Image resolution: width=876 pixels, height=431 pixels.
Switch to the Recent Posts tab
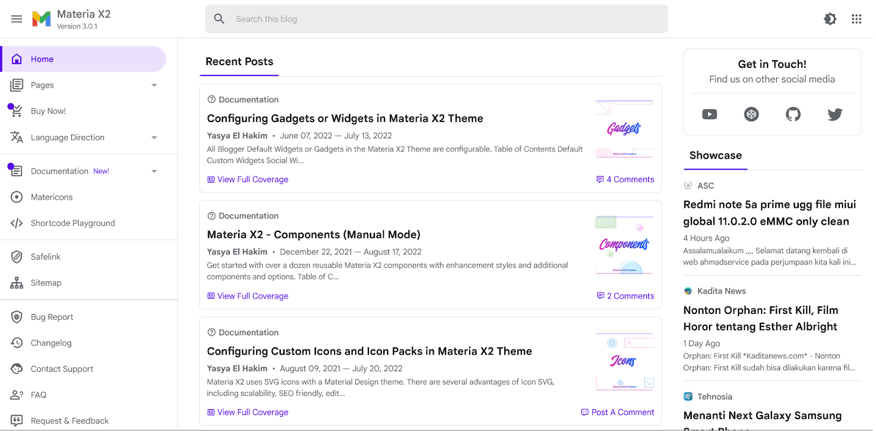pyautogui.click(x=239, y=62)
